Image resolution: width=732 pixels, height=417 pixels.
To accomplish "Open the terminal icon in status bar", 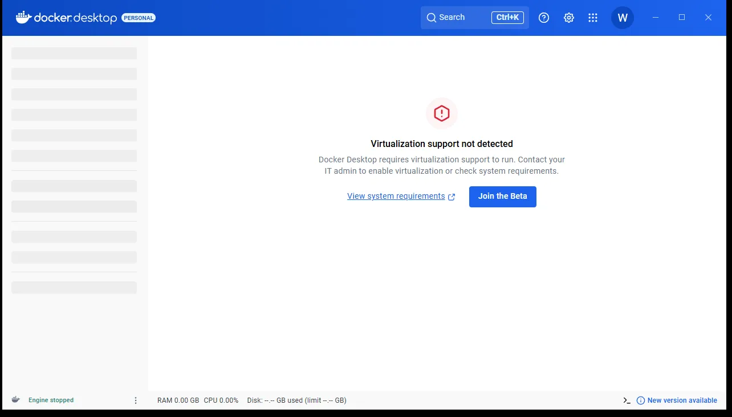I will click(627, 400).
